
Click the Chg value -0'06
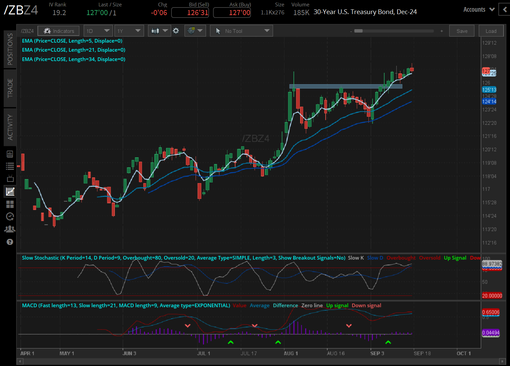click(x=159, y=13)
